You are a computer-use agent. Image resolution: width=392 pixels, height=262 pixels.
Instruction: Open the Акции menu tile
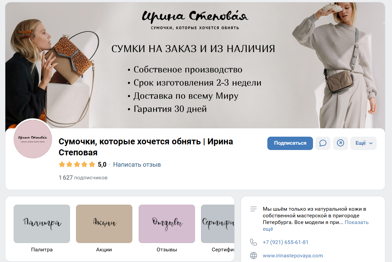(104, 224)
